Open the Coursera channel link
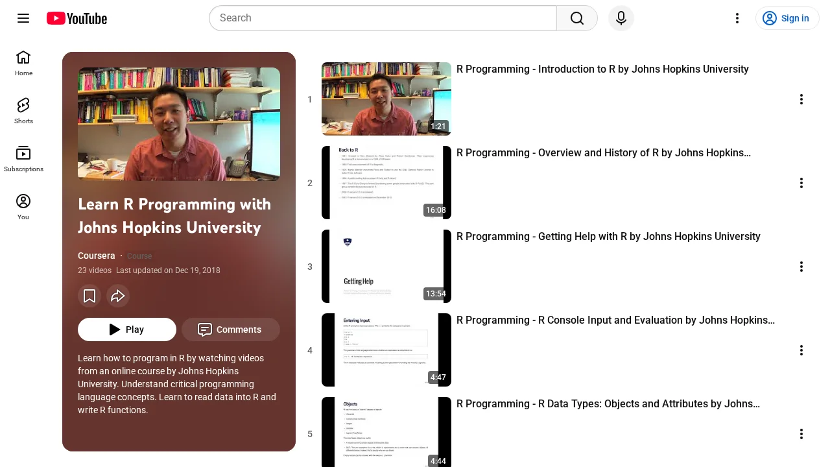Image resolution: width=830 pixels, height=467 pixels. coord(97,256)
